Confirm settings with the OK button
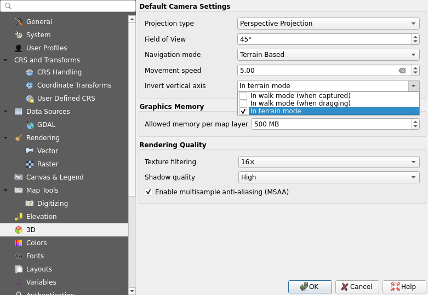Image resolution: width=428 pixels, height=295 pixels. (310, 287)
